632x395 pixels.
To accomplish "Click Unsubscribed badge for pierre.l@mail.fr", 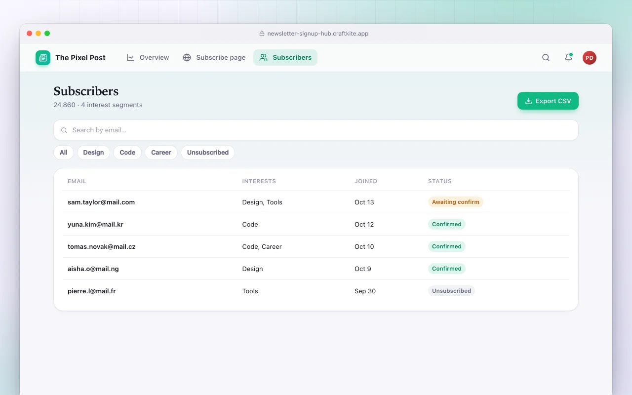I will point(451,291).
